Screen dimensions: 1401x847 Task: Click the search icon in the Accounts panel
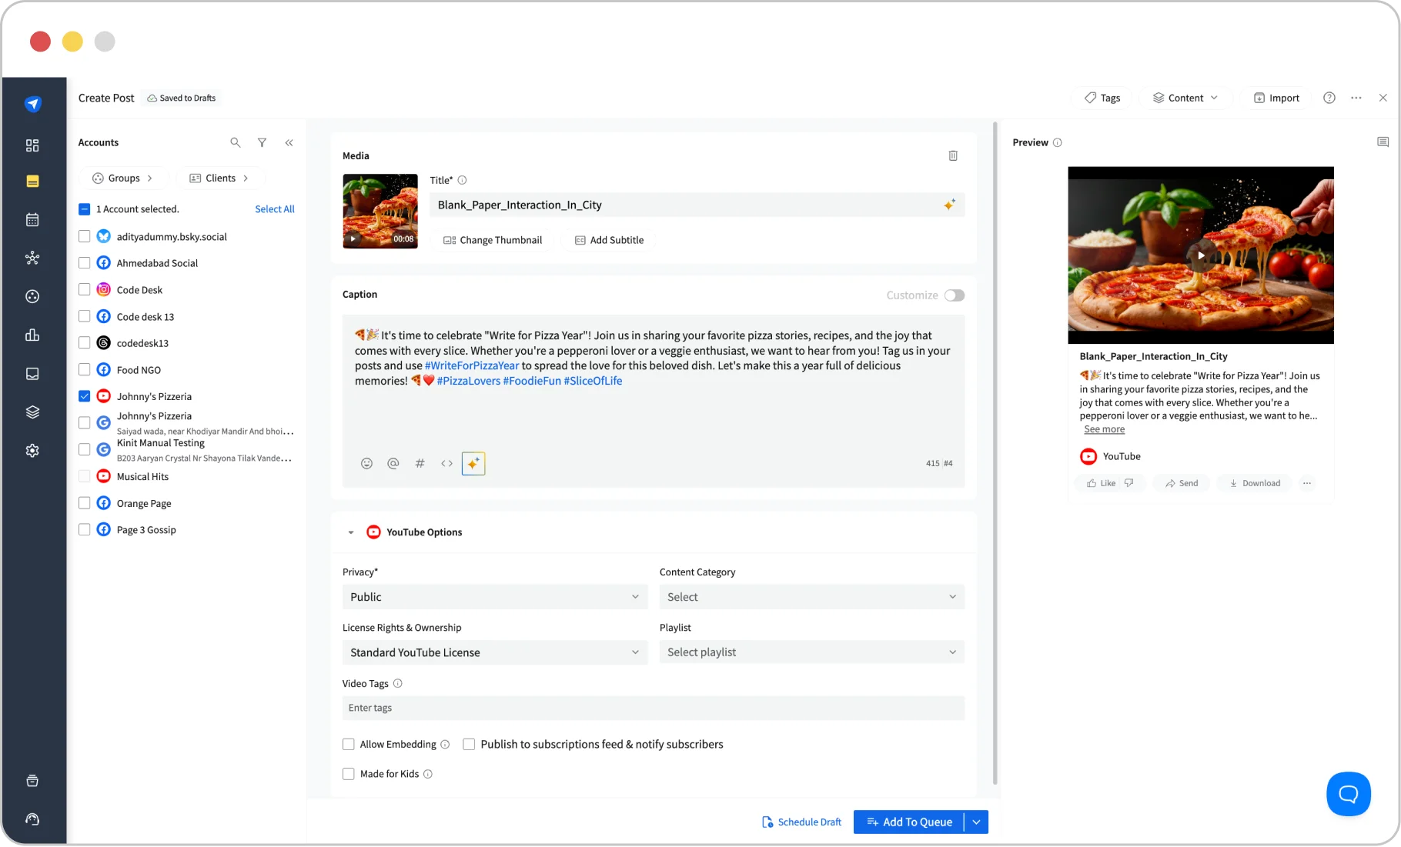tap(236, 142)
